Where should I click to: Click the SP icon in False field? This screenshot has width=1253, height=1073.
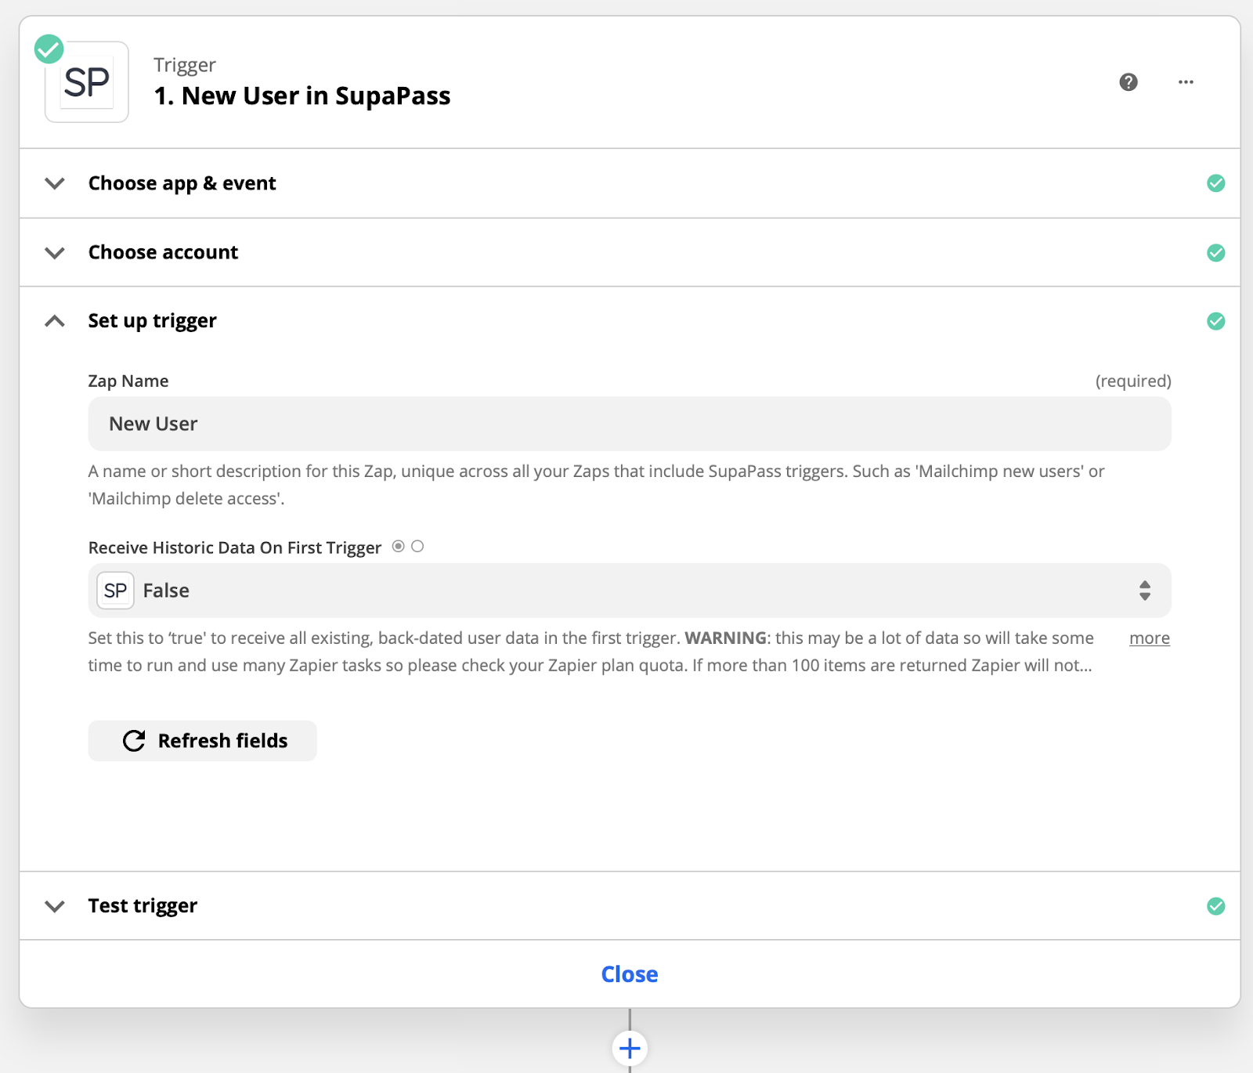(x=115, y=591)
